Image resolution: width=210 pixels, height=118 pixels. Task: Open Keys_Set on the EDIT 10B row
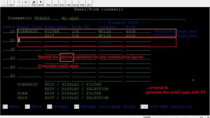187,36
